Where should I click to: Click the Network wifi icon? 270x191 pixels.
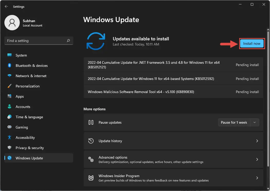(x=10, y=76)
